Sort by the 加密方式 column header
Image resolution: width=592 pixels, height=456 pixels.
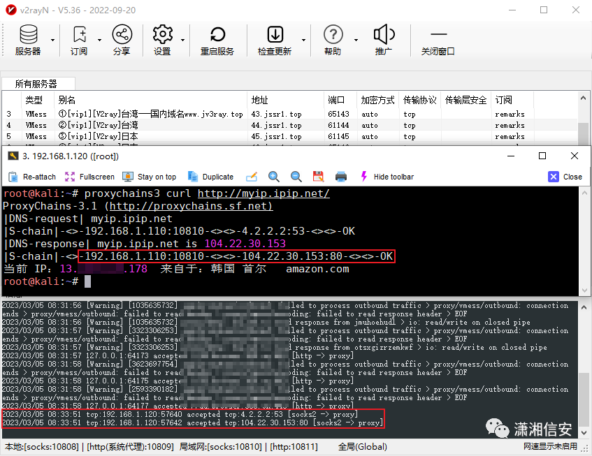377,100
